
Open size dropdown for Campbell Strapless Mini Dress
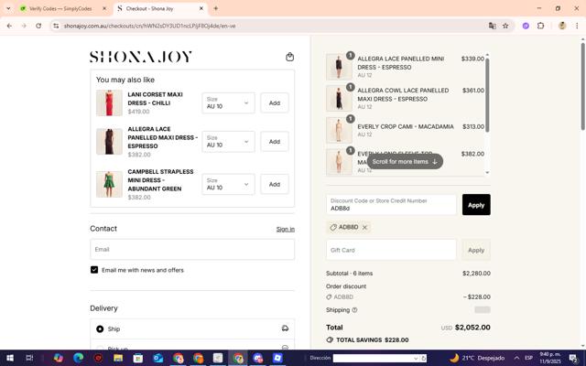coord(228,184)
